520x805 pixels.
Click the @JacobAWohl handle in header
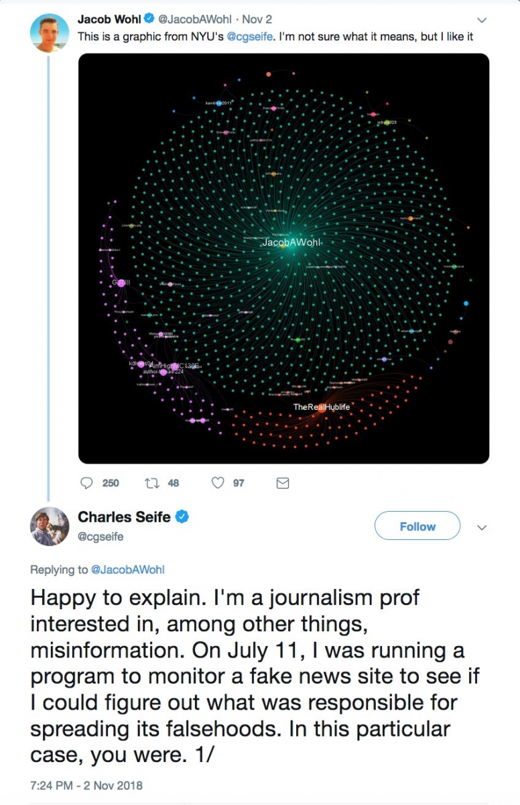[195, 19]
